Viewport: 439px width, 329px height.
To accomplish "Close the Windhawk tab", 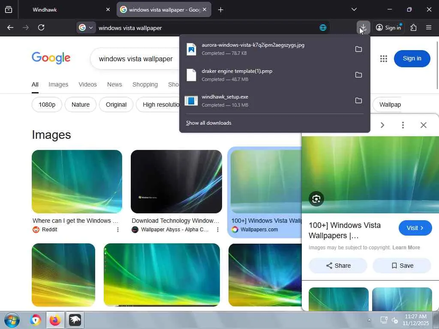I will tap(108, 9).
